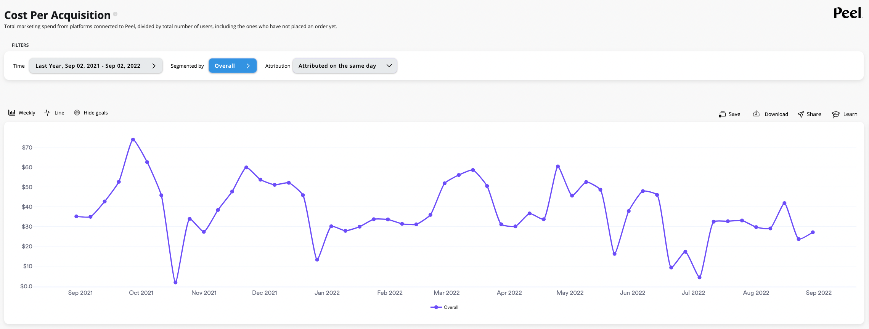Image resolution: width=869 pixels, height=329 pixels.
Task: Toggle the Overall series in chart legend
Action: (x=445, y=307)
